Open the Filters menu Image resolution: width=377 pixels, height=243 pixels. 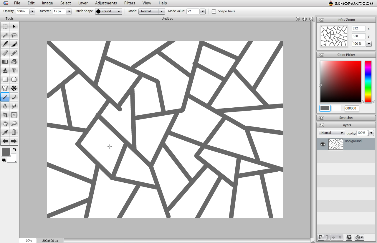point(130,3)
